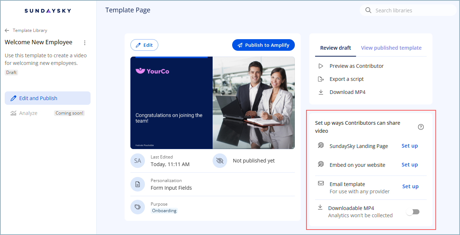Screen dimensions: 460x235
Task: Click the magnifier icon in search bar
Action: point(368,11)
